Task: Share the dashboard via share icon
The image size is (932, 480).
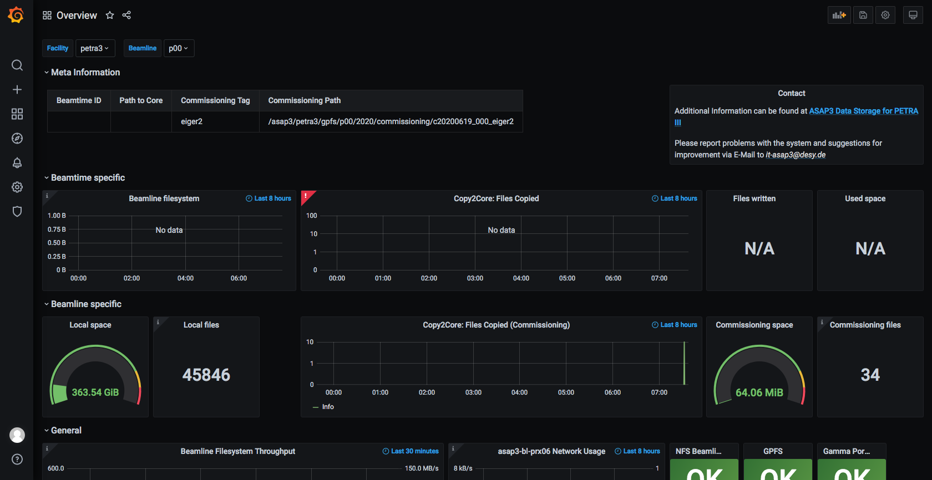Action: (126, 16)
